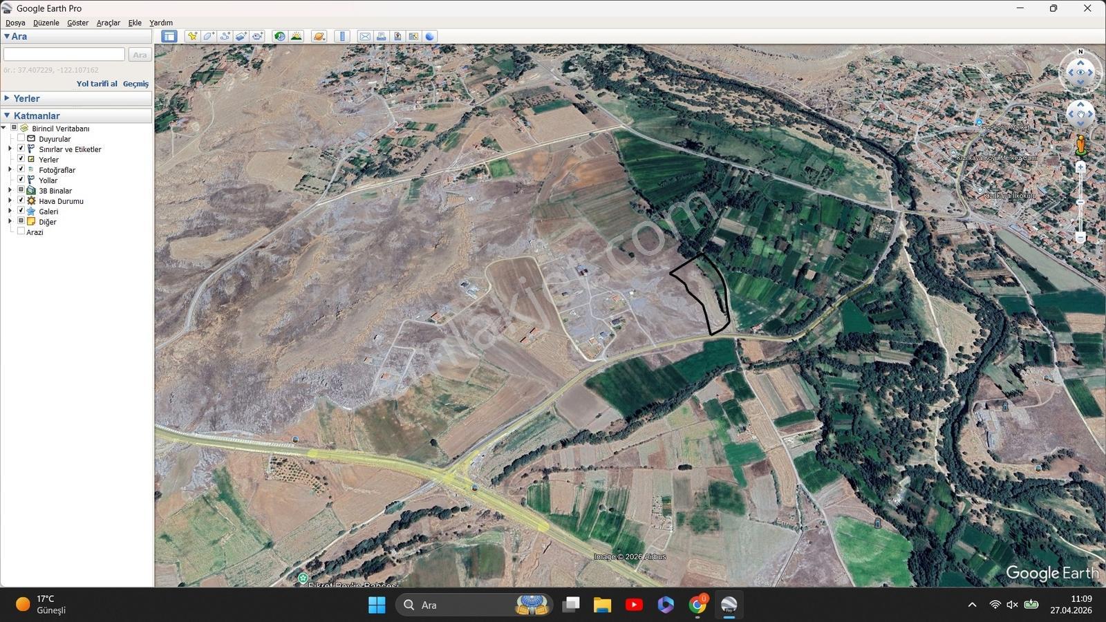Show historical imagery with the clock icon
Viewport: 1106px width, 622px height.
[279, 37]
